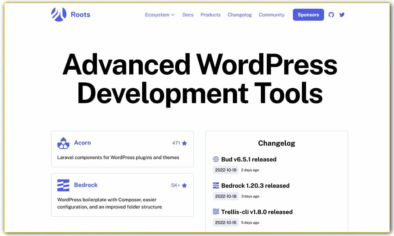Click the Roots logo icon
Screen dimensions: 394x236
point(59,14)
